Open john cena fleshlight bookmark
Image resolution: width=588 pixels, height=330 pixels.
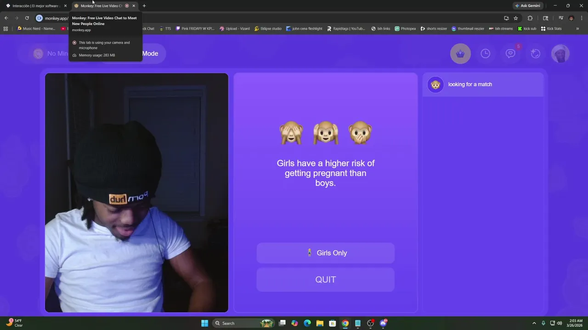pyautogui.click(x=304, y=28)
